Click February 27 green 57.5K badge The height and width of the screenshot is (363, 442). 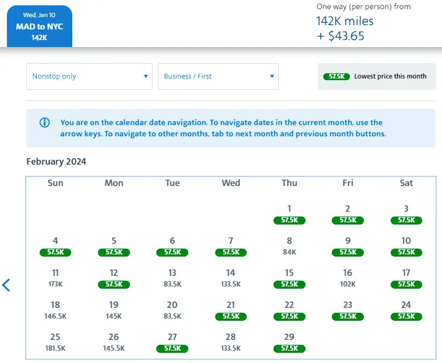[x=172, y=349]
